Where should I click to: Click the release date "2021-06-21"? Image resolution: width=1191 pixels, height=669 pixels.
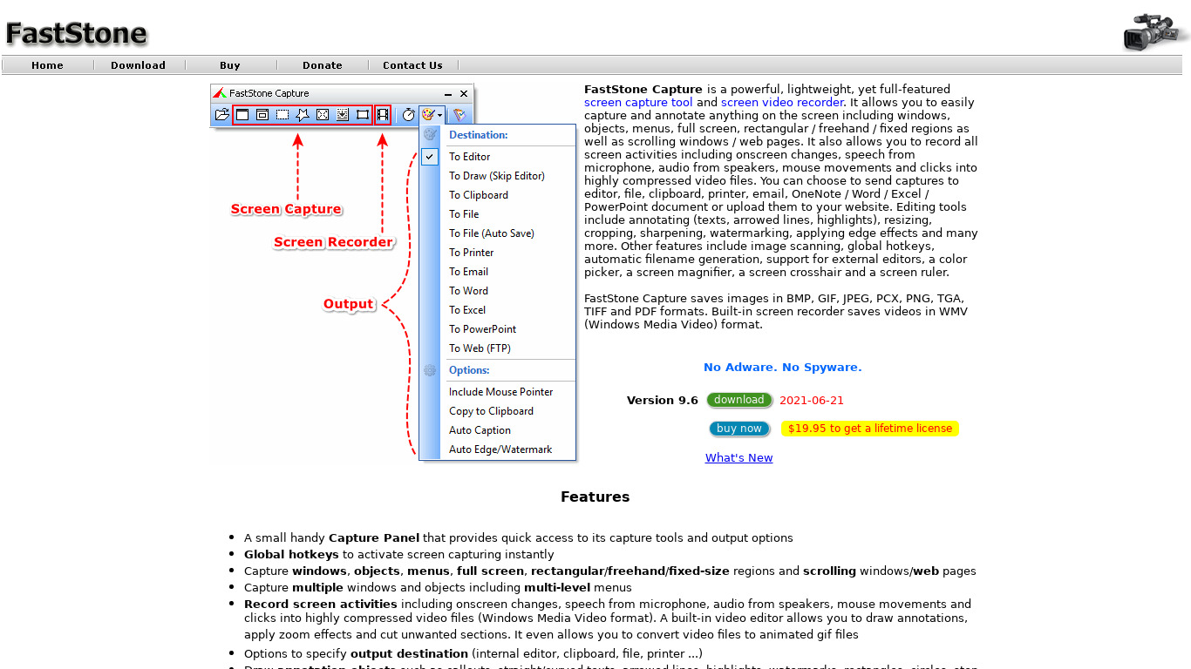812,401
